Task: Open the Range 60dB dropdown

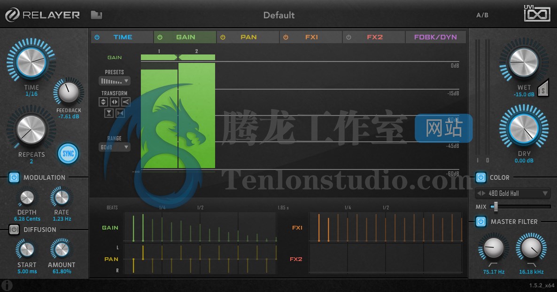Action: 115,147
